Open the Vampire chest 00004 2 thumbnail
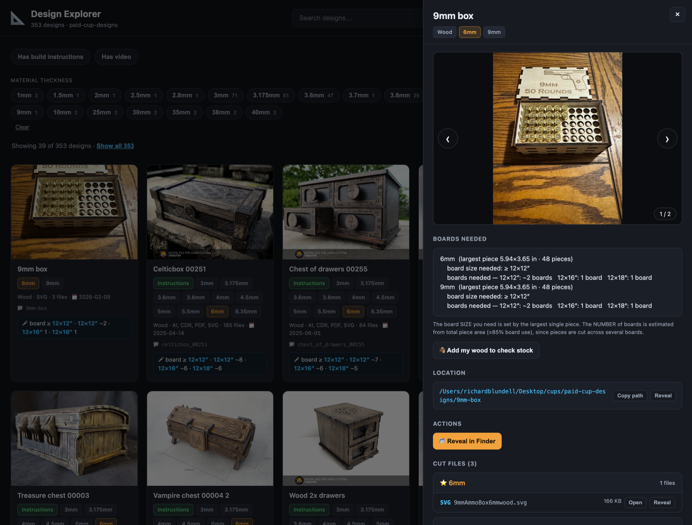Viewport: 692px width, 525px height. [x=210, y=439]
